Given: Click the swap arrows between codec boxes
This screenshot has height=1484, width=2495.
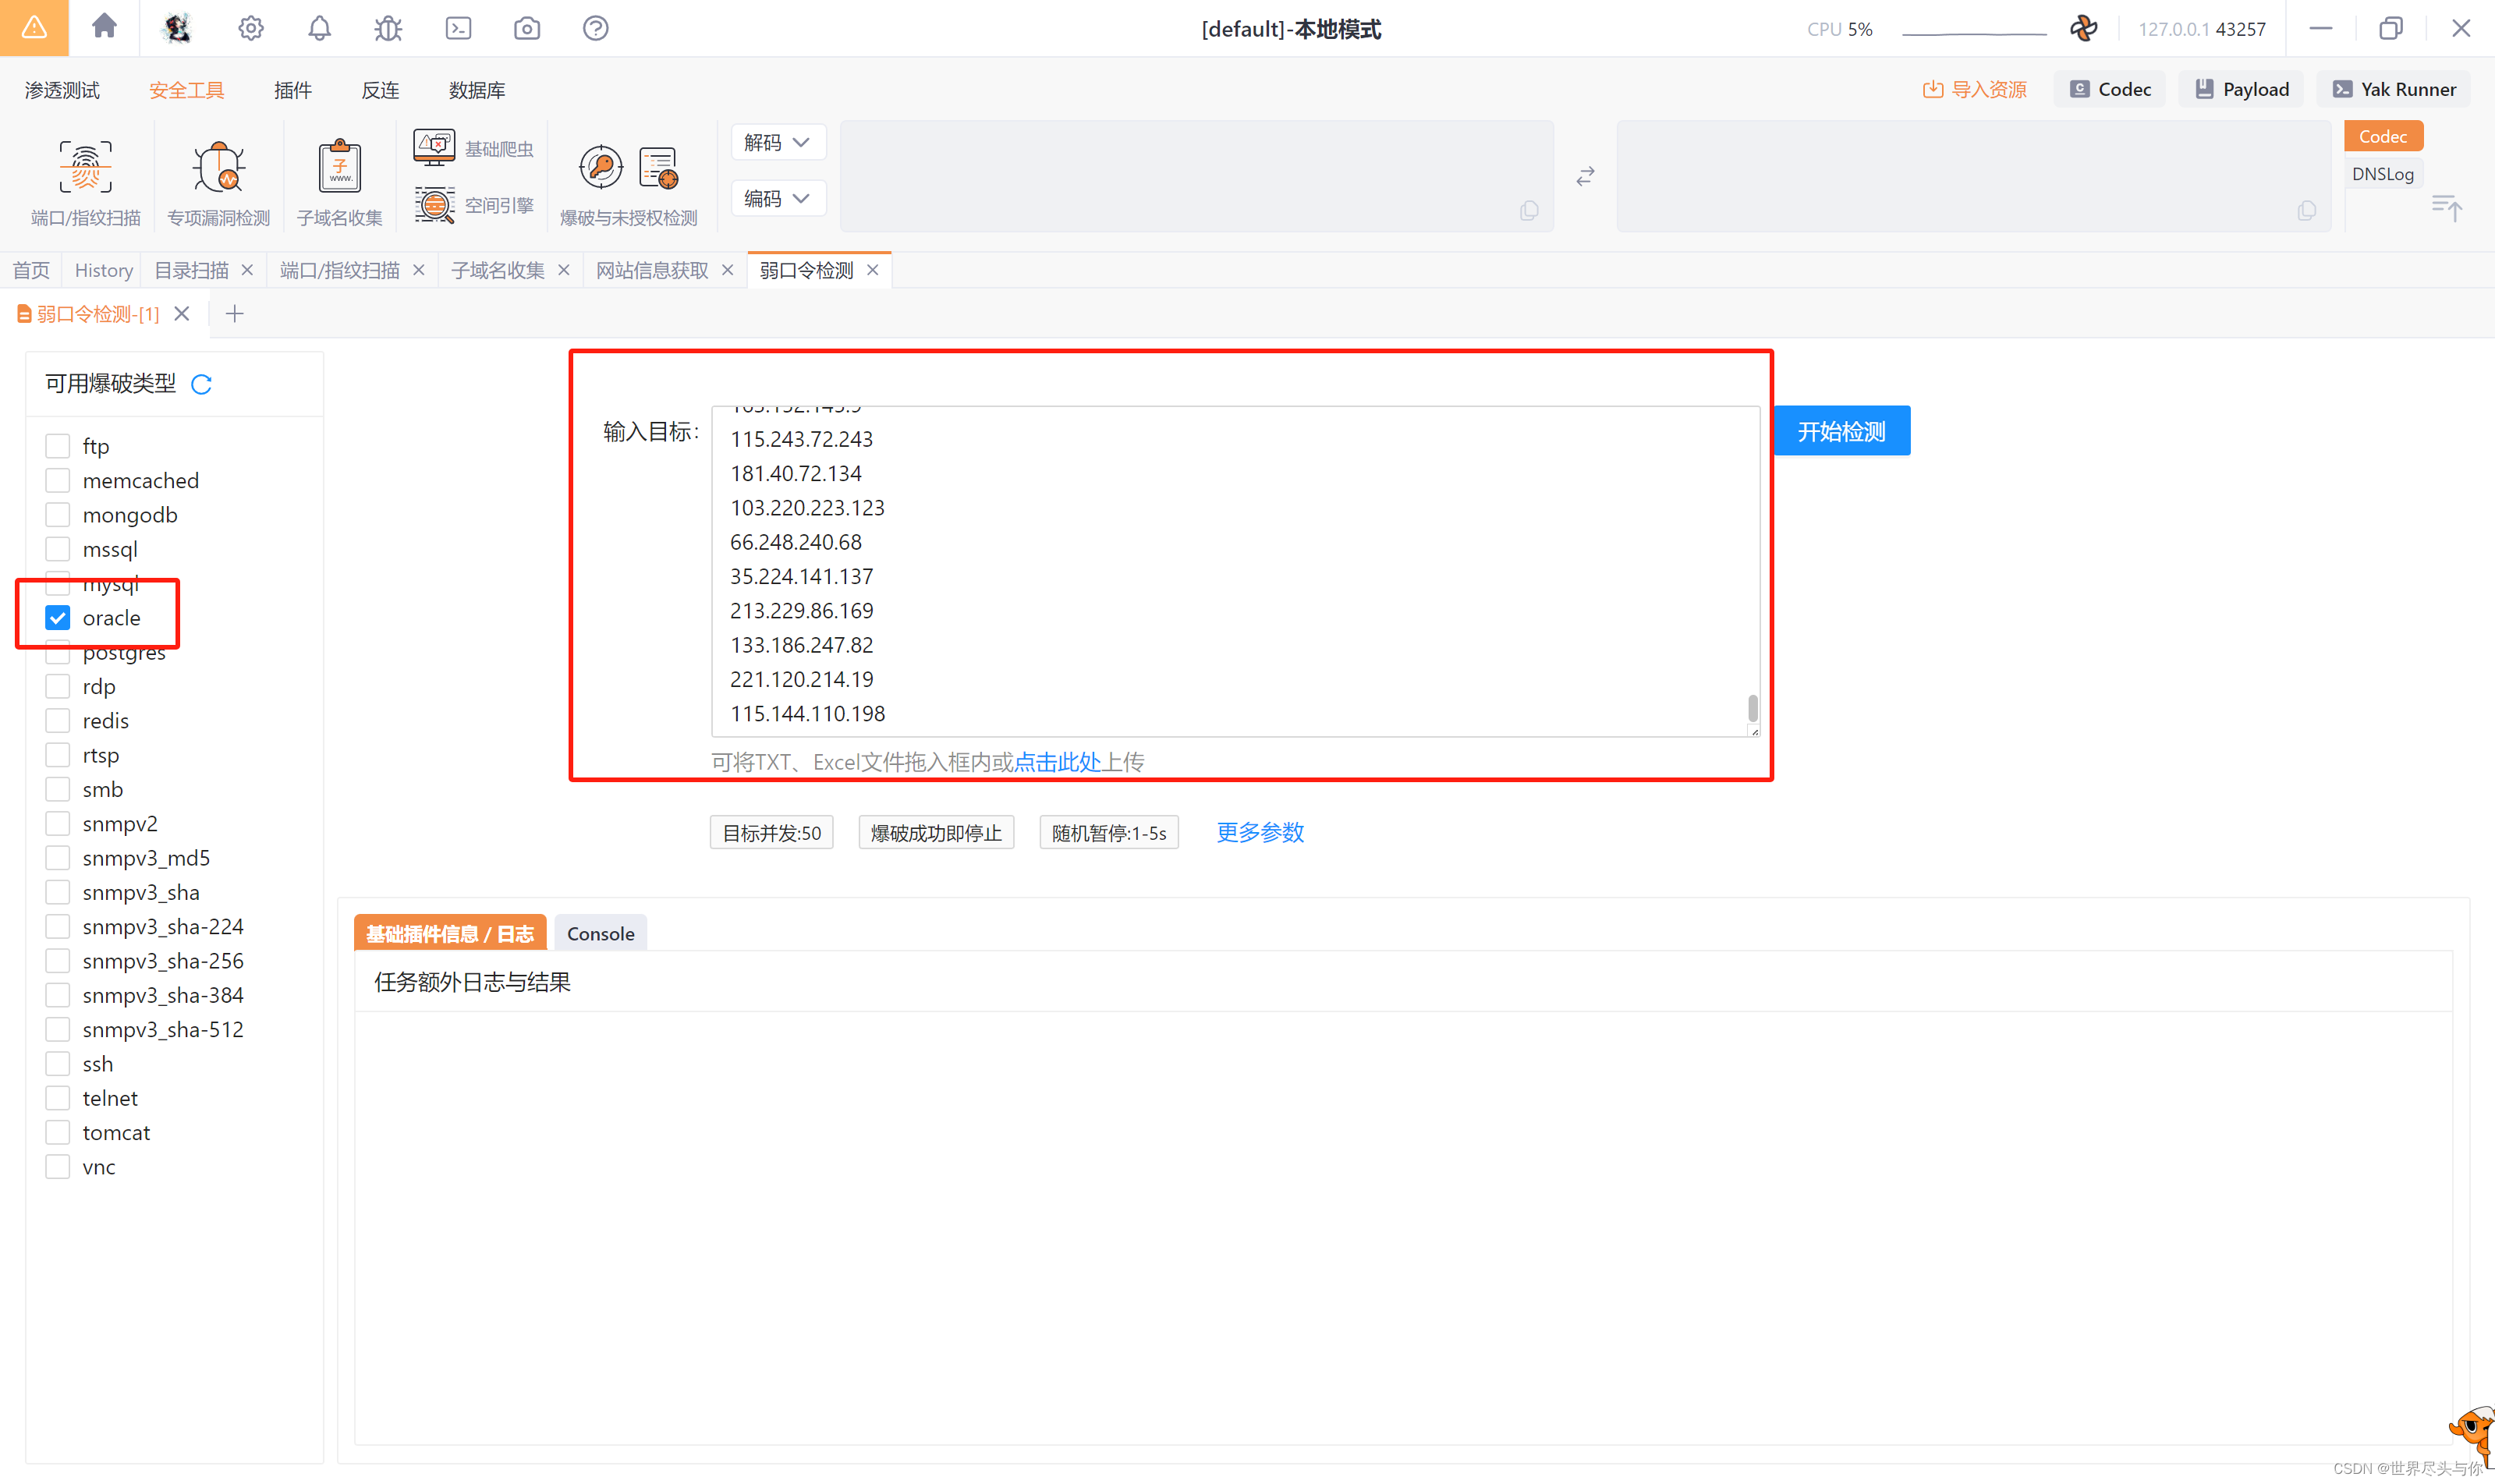Looking at the screenshot, I should pyautogui.click(x=1585, y=177).
